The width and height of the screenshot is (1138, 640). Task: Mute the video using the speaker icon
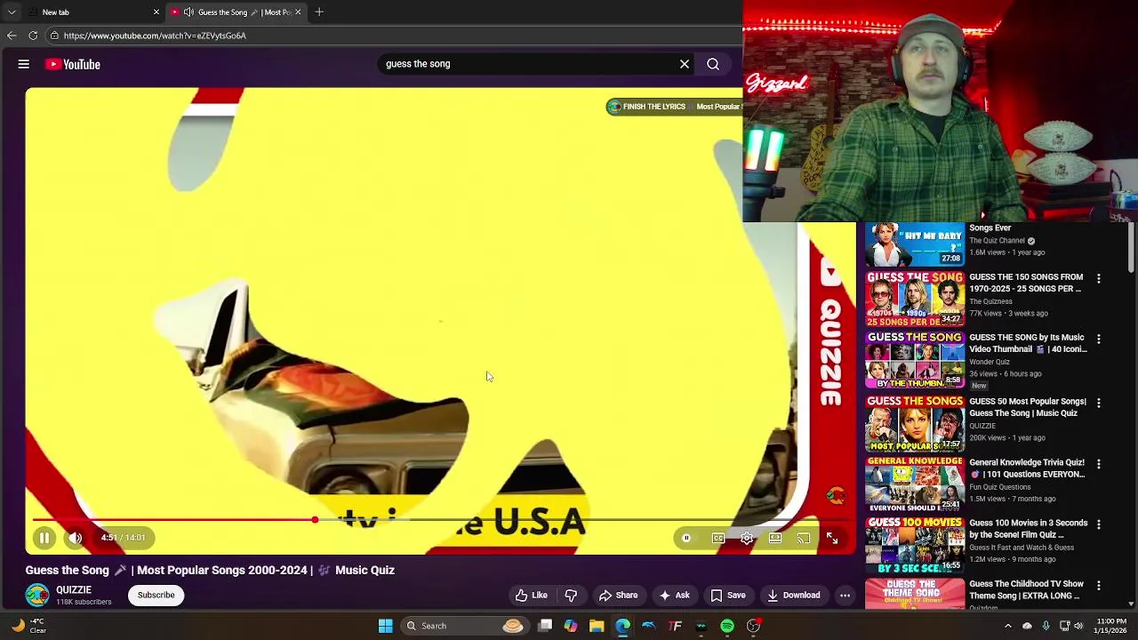click(x=75, y=538)
